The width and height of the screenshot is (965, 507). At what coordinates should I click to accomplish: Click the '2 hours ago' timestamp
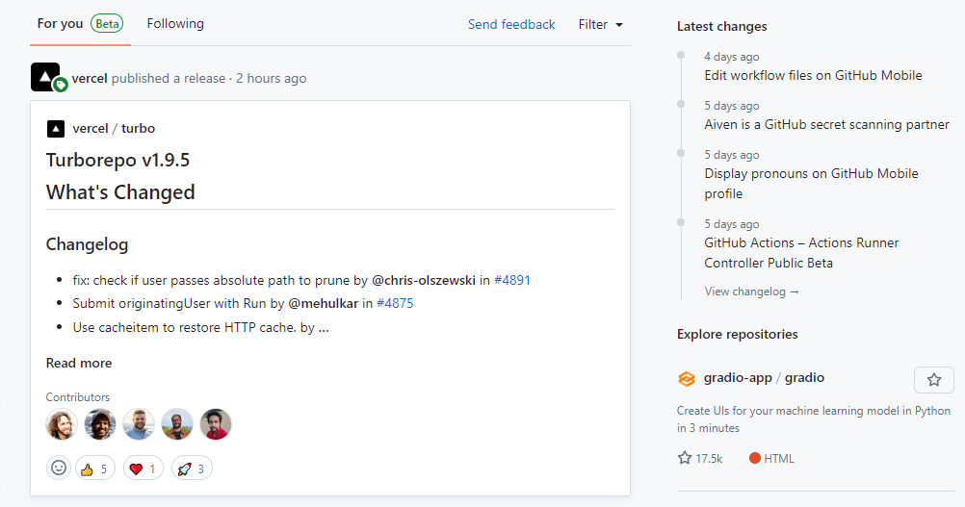(272, 79)
